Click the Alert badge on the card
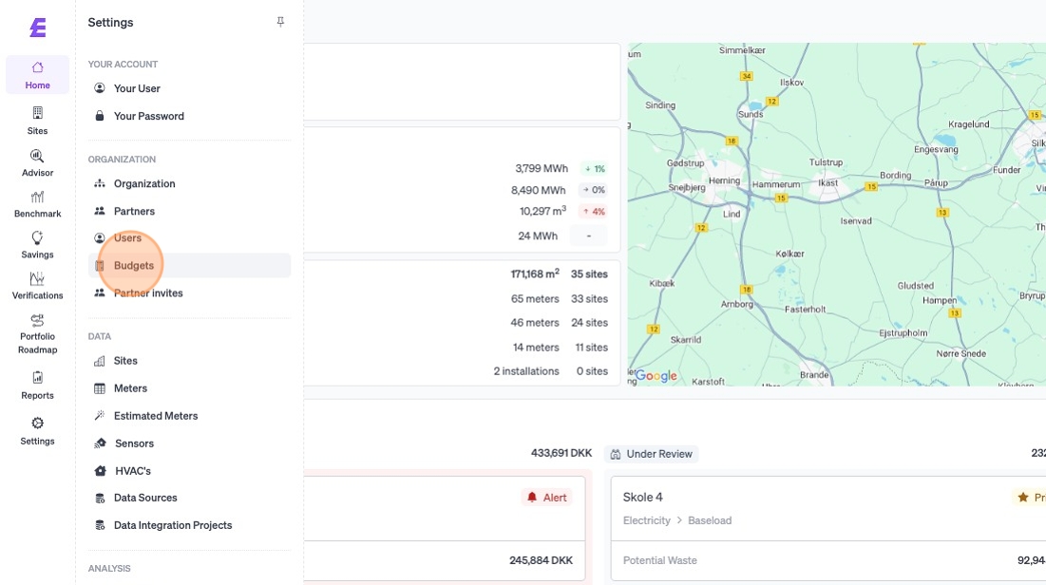 [x=547, y=497]
